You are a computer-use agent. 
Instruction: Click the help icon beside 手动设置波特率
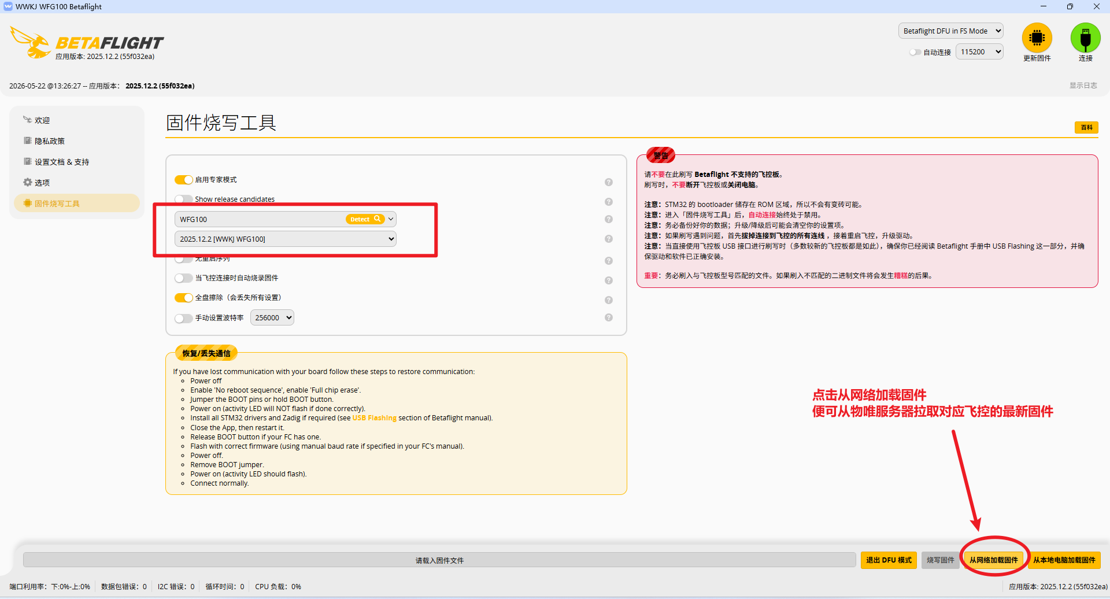tap(609, 317)
